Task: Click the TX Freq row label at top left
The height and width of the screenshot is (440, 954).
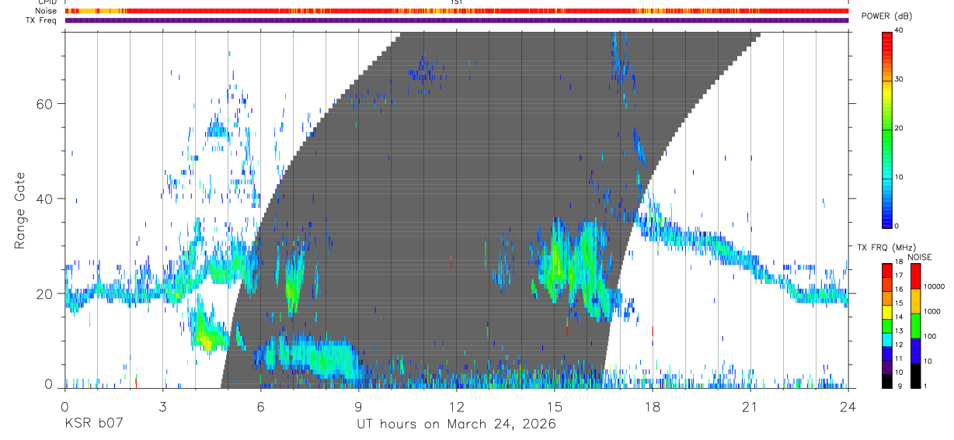Action: 42,20
